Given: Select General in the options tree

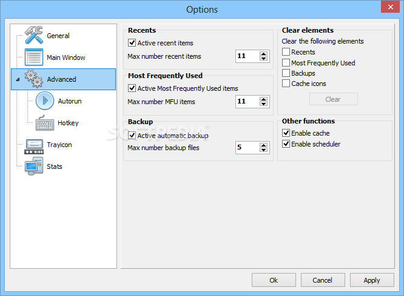Looking at the screenshot, I should (58, 36).
